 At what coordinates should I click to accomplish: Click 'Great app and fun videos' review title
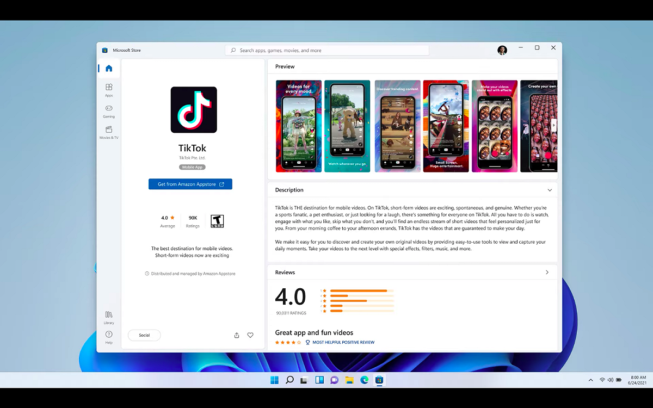click(x=314, y=332)
